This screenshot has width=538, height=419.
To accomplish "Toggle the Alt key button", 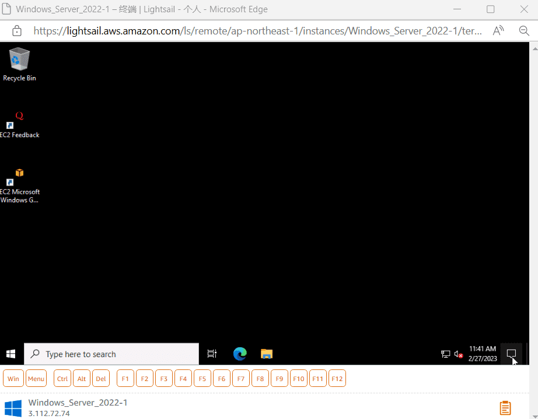I will (x=82, y=379).
